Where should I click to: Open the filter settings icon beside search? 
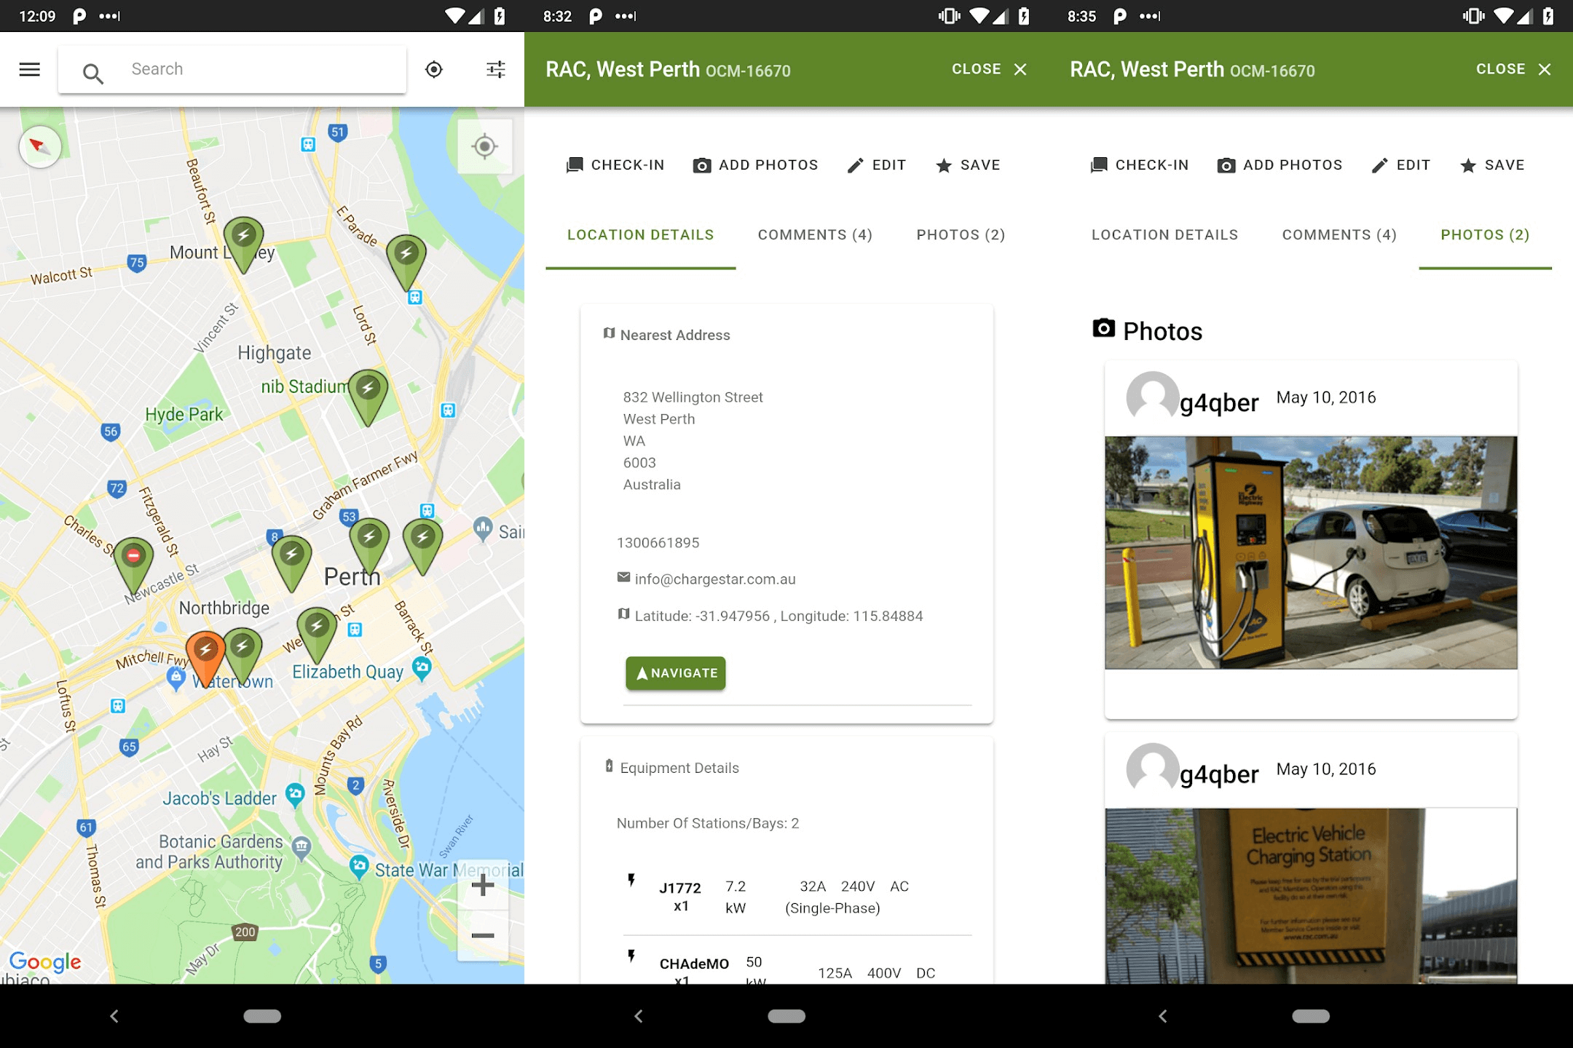point(495,68)
